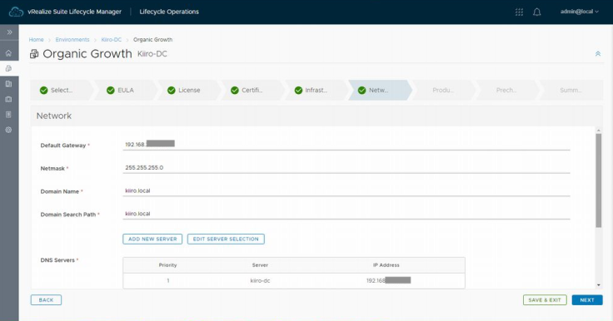Open the second sidebar icon below Home

(x=8, y=68)
